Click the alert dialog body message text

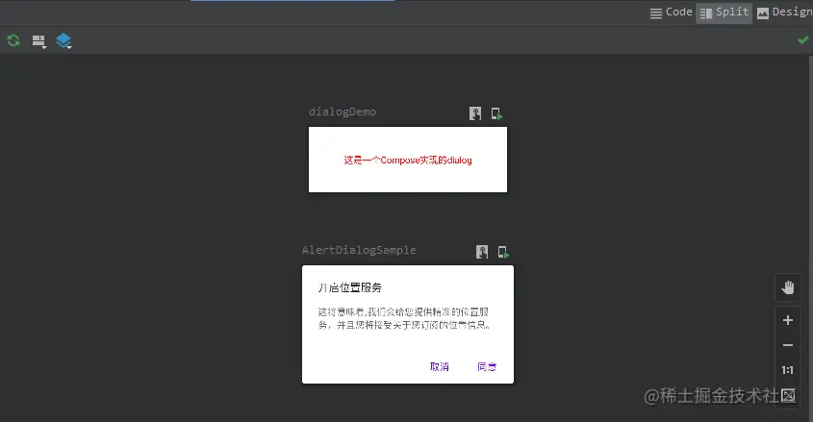(404, 318)
